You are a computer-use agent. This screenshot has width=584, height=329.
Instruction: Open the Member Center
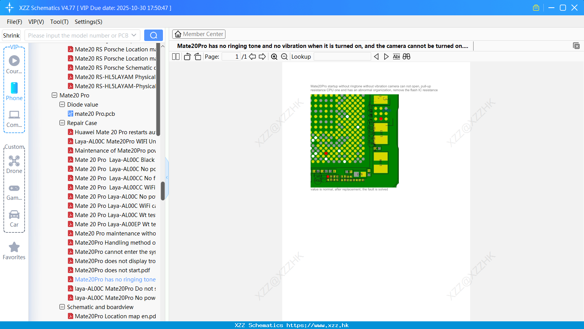coord(199,34)
